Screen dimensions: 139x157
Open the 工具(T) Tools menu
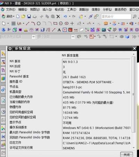coord(71,9)
